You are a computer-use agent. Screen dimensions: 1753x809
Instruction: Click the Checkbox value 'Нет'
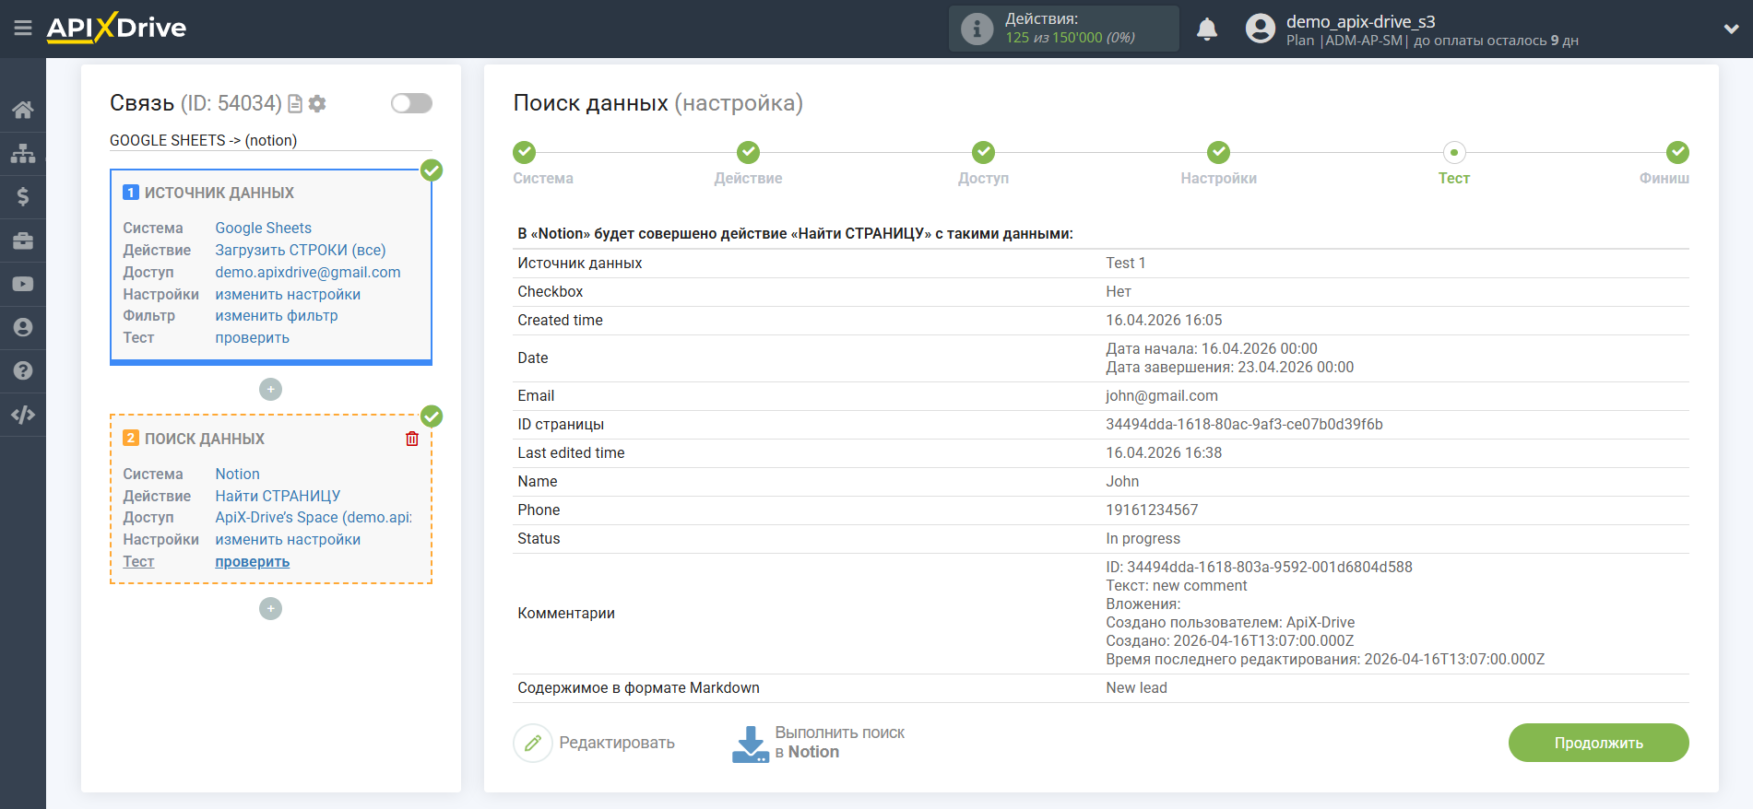(1119, 291)
